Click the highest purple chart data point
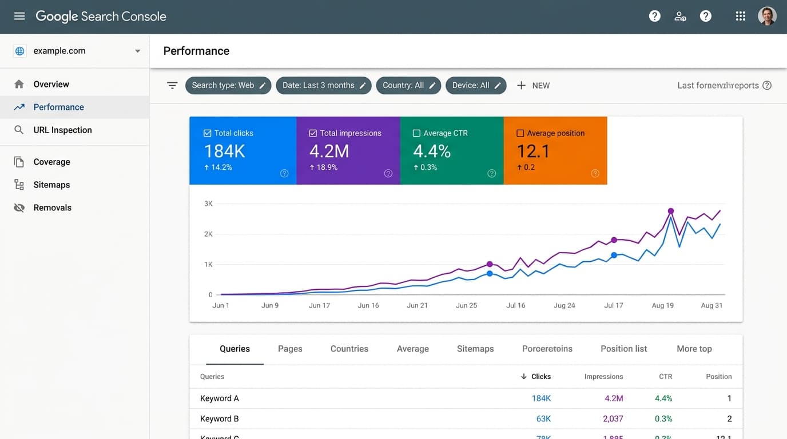 click(x=671, y=211)
